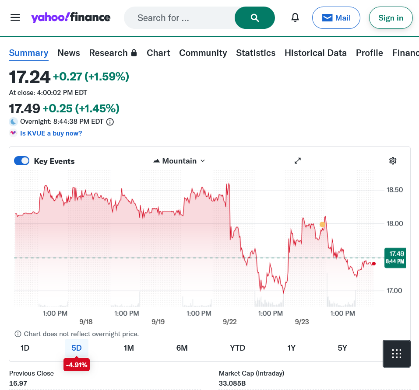Image resolution: width=419 pixels, height=390 pixels.
Task: Open the notifications bell
Action: (296, 17)
